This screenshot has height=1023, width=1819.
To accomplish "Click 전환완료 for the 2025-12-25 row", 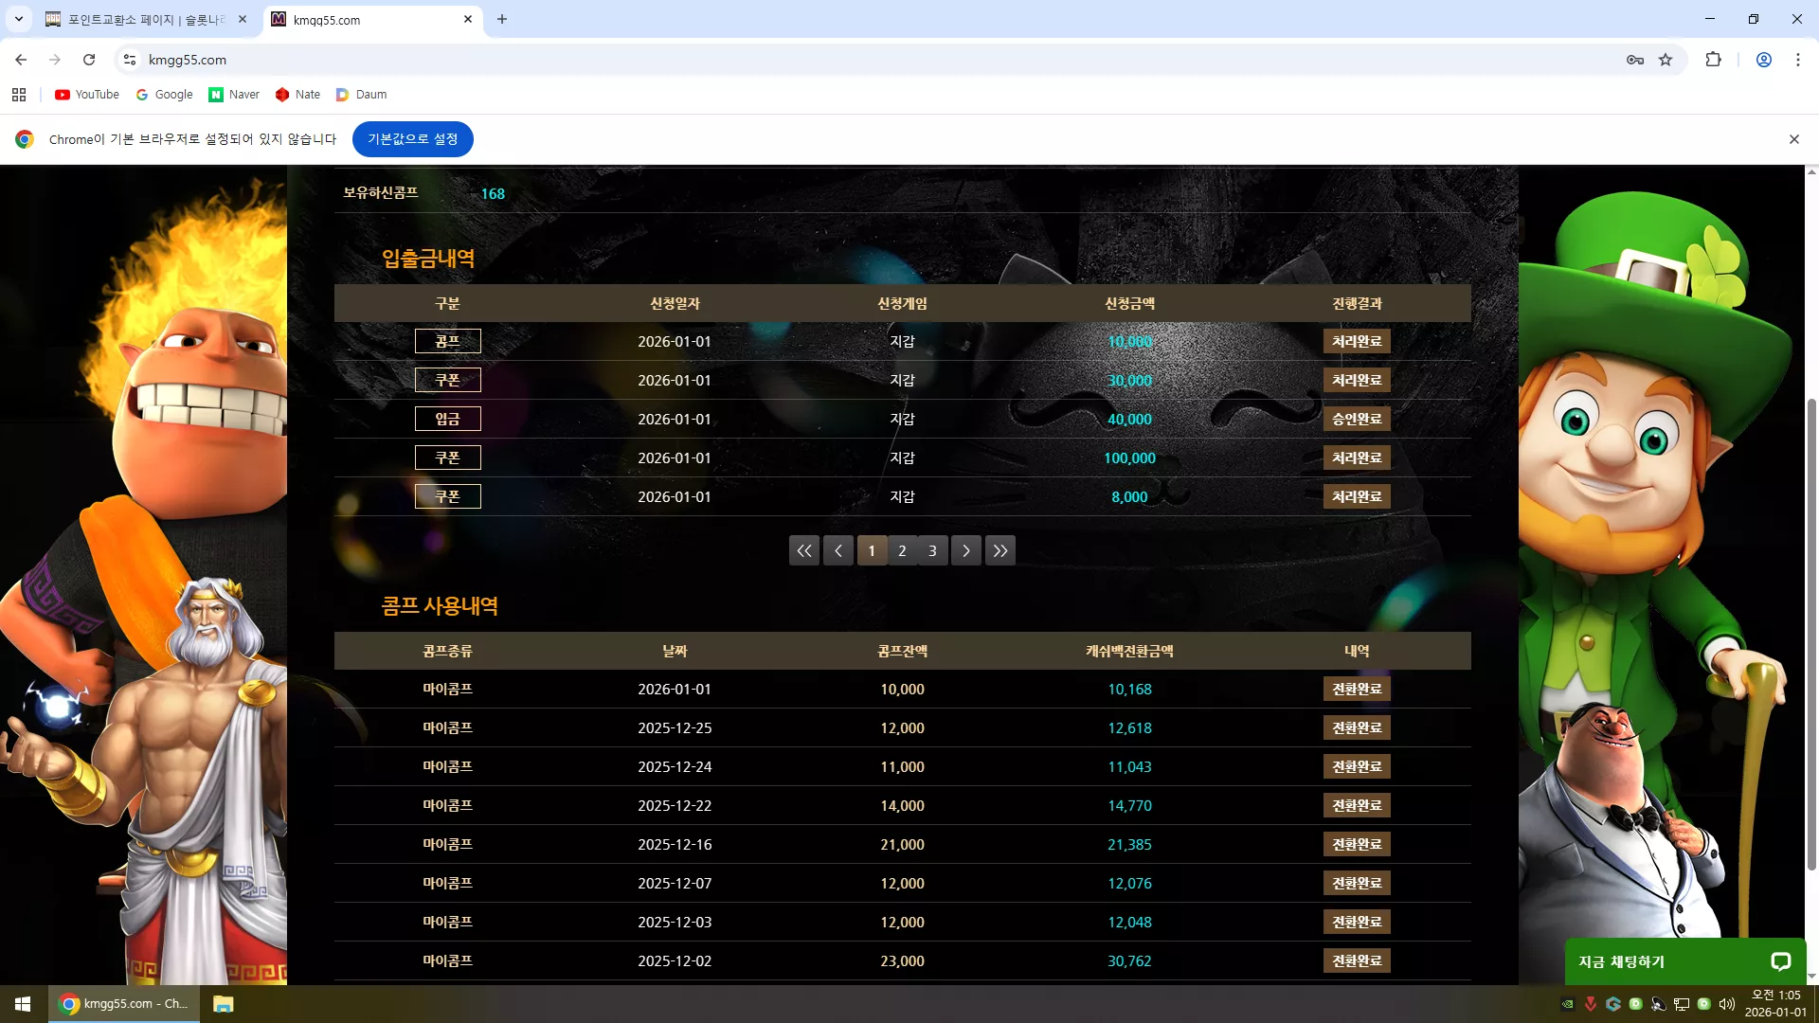I will coord(1357,727).
